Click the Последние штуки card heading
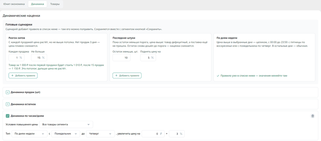The height and width of the screenshot is (141, 321). 124,38
